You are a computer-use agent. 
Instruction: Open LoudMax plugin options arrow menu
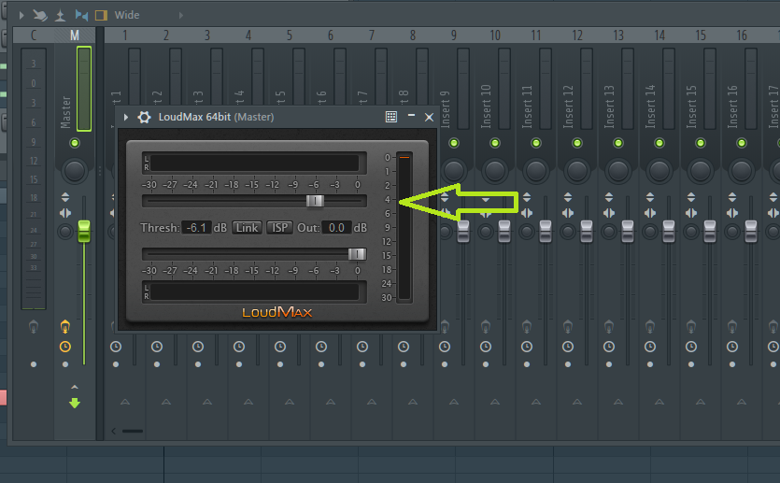[x=126, y=118]
